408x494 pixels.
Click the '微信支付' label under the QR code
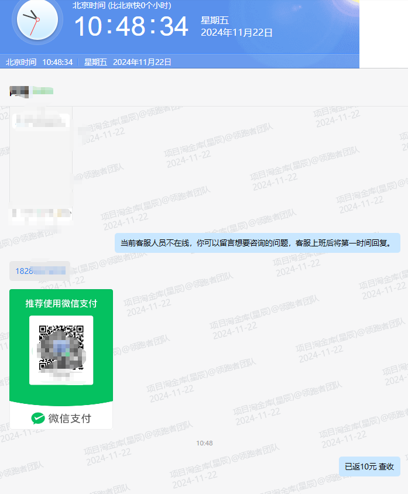tap(70, 418)
